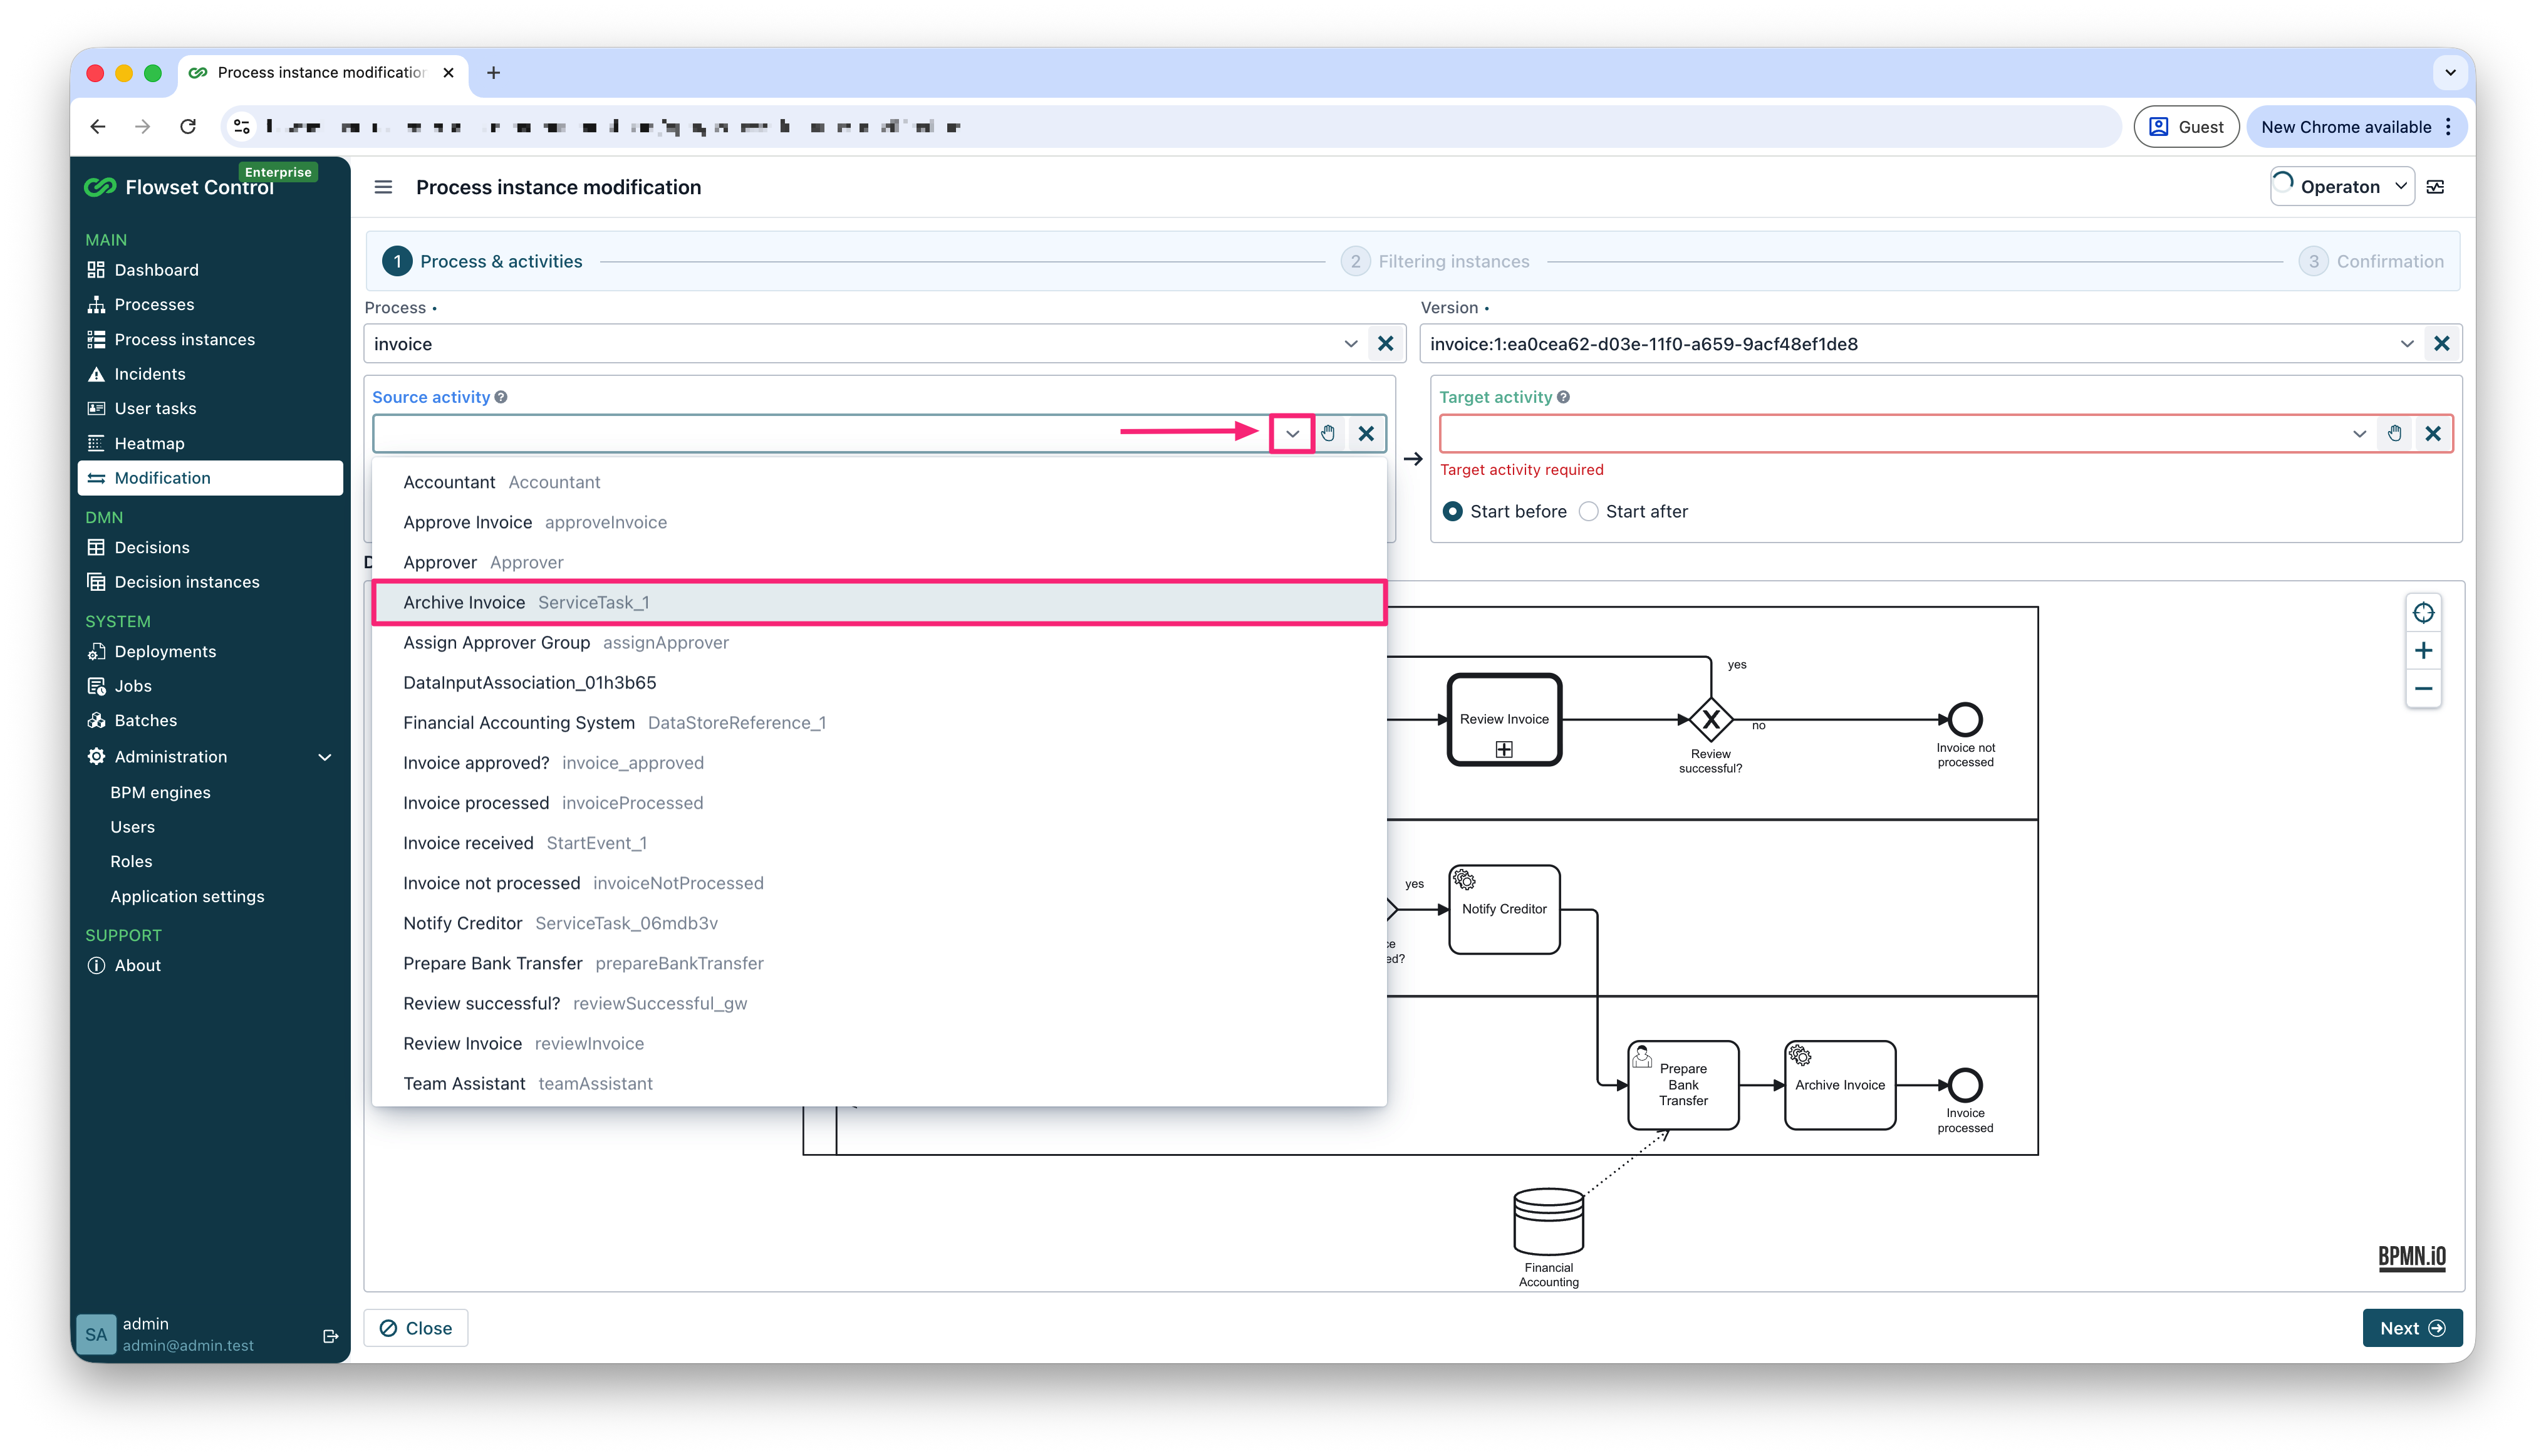Expand the Target activity dropdown

click(2359, 433)
